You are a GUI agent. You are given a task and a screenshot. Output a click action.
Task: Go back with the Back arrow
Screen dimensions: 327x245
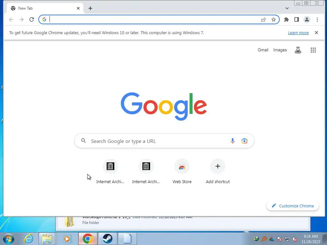click(11, 19)
